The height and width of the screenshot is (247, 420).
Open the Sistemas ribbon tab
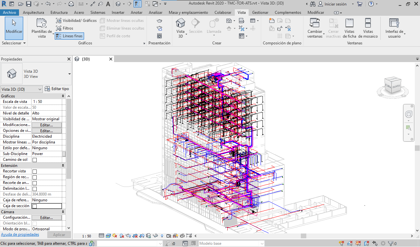pyautogui.click(x=98, y=13)
